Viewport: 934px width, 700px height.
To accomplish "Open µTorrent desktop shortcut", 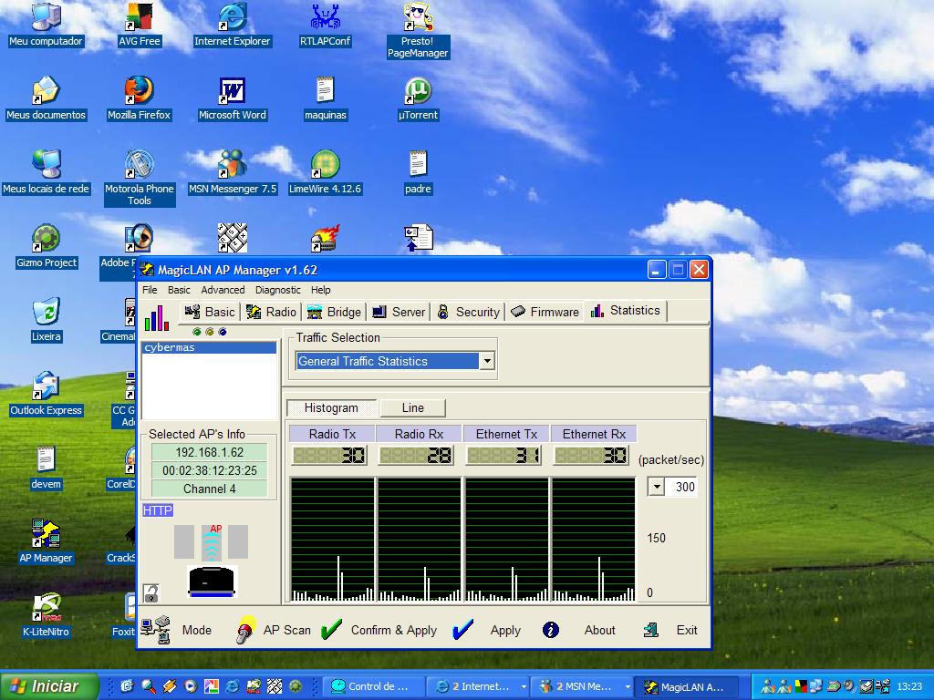I will tap(418, 91).
